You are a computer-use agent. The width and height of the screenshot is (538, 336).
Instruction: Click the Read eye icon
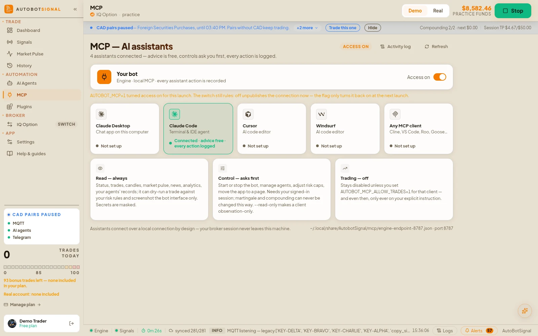coord(100,168)
